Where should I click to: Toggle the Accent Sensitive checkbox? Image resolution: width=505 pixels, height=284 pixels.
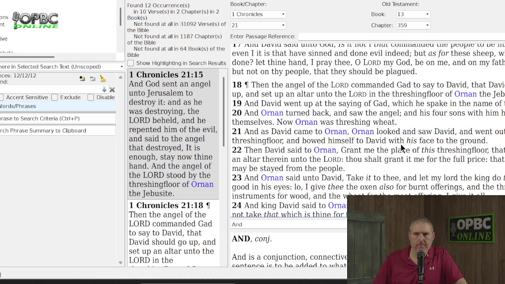[2, 97]
